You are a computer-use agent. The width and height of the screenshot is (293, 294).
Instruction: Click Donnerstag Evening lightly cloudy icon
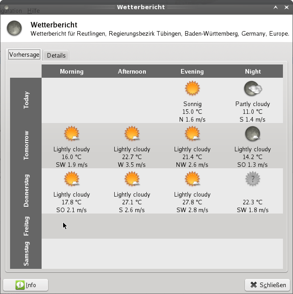pos(192,179)
